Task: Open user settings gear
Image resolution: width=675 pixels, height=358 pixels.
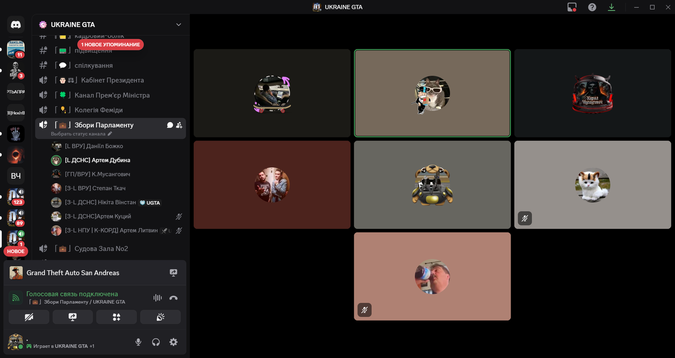Action: (173, 342)
